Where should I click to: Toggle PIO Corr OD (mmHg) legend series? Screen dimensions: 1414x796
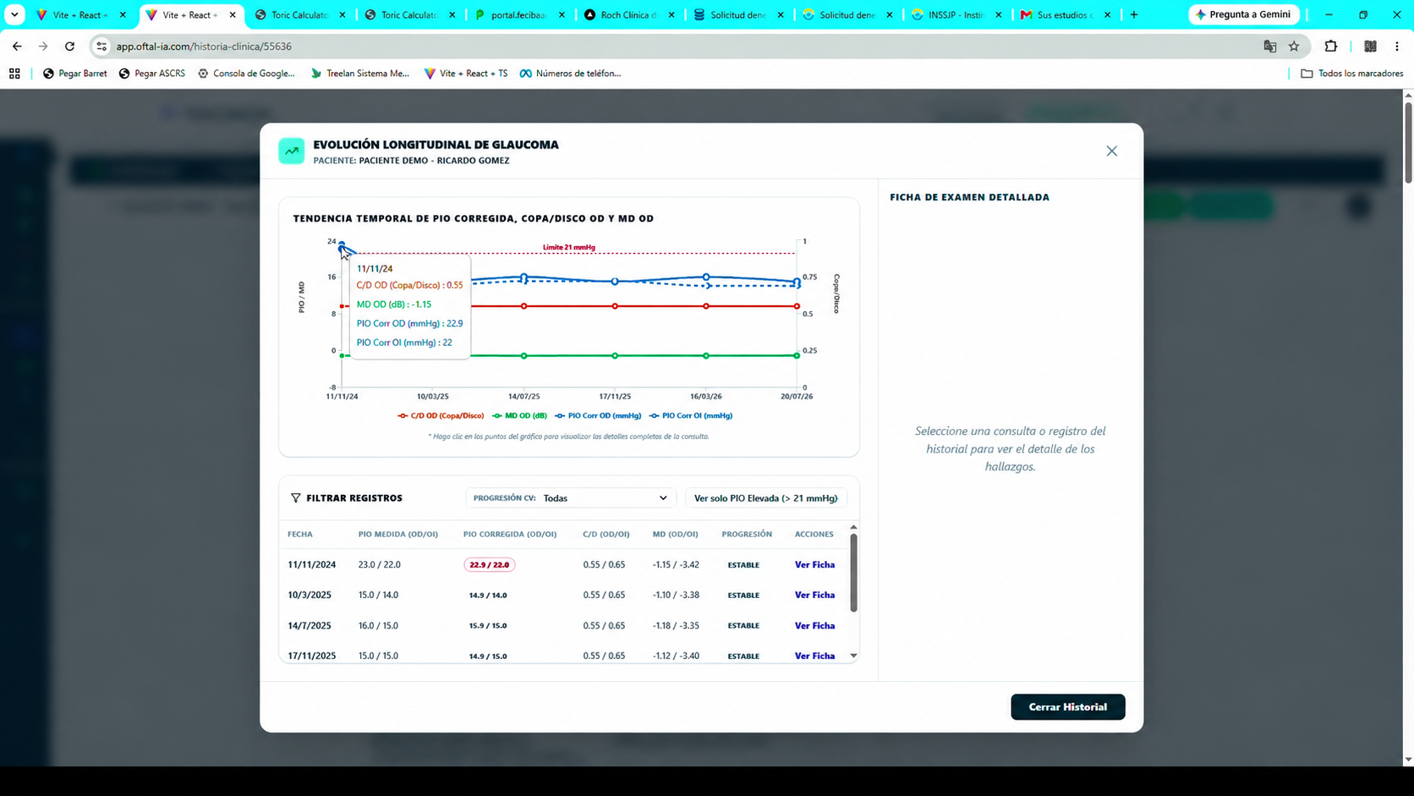[x=598, y=416]
